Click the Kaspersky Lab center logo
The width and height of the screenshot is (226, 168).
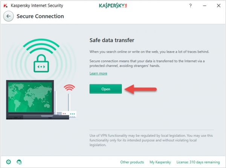pos(113,6)
